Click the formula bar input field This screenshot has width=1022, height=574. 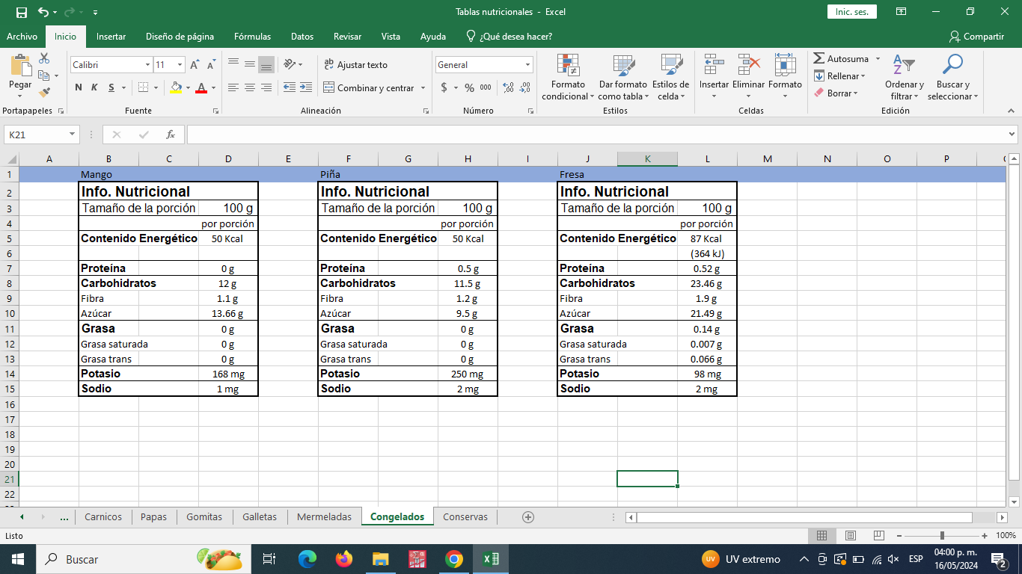[x=596, y=135]
